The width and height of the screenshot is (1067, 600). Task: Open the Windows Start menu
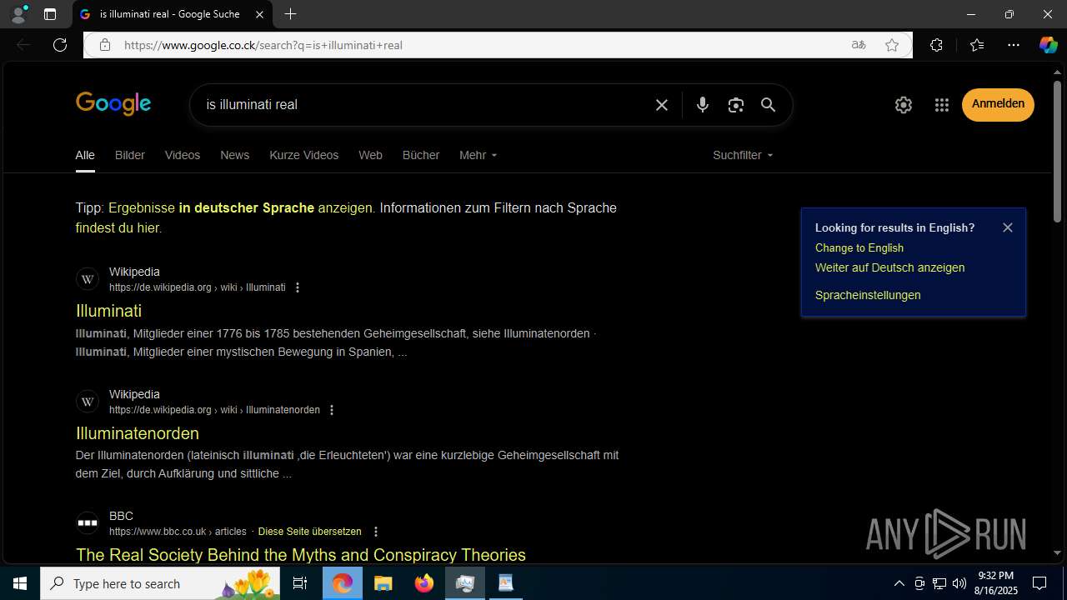tap(20, 583)
